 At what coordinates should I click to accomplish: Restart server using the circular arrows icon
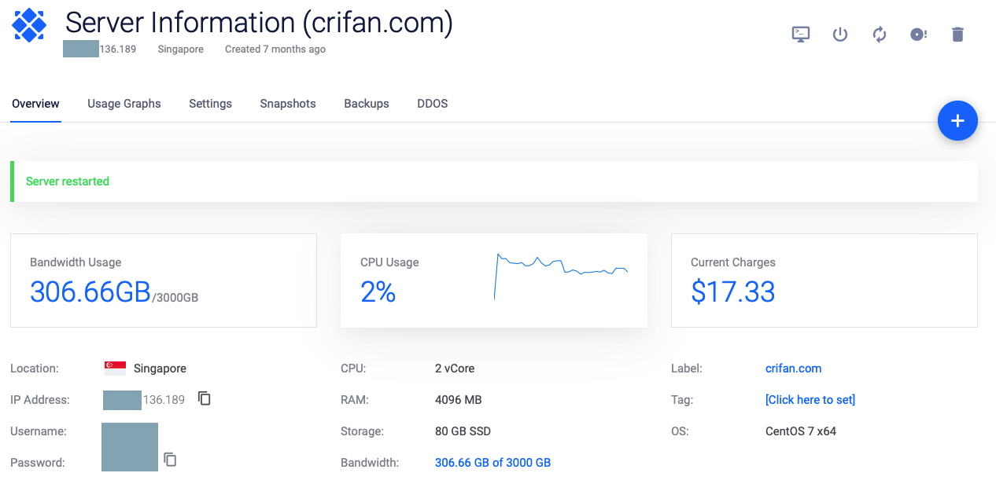pyautogui.click(x=880, y=34)
